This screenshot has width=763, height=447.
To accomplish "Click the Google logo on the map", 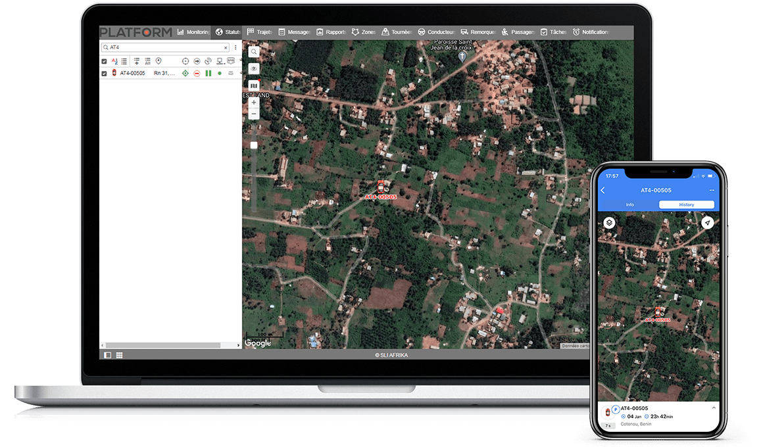I will tap(258, 343).
